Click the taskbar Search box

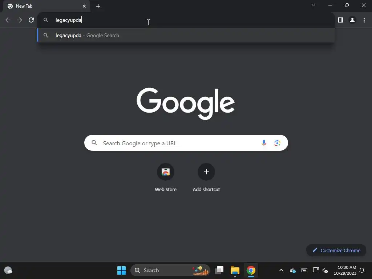pyautogui.click(x=170, y=270)
